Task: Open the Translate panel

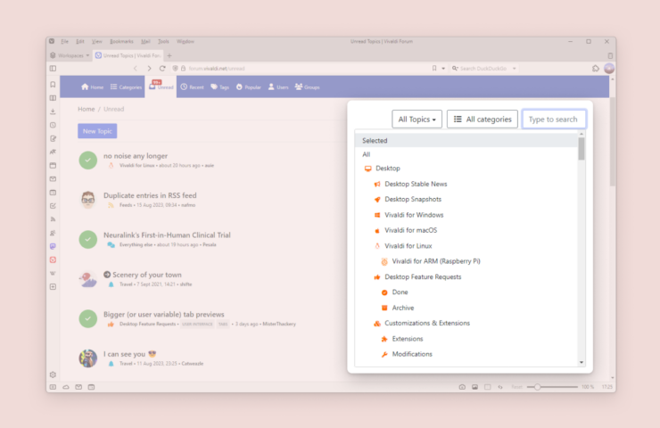Action: 53,152
